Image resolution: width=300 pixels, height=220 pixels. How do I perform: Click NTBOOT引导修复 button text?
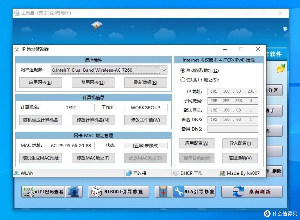124,192
